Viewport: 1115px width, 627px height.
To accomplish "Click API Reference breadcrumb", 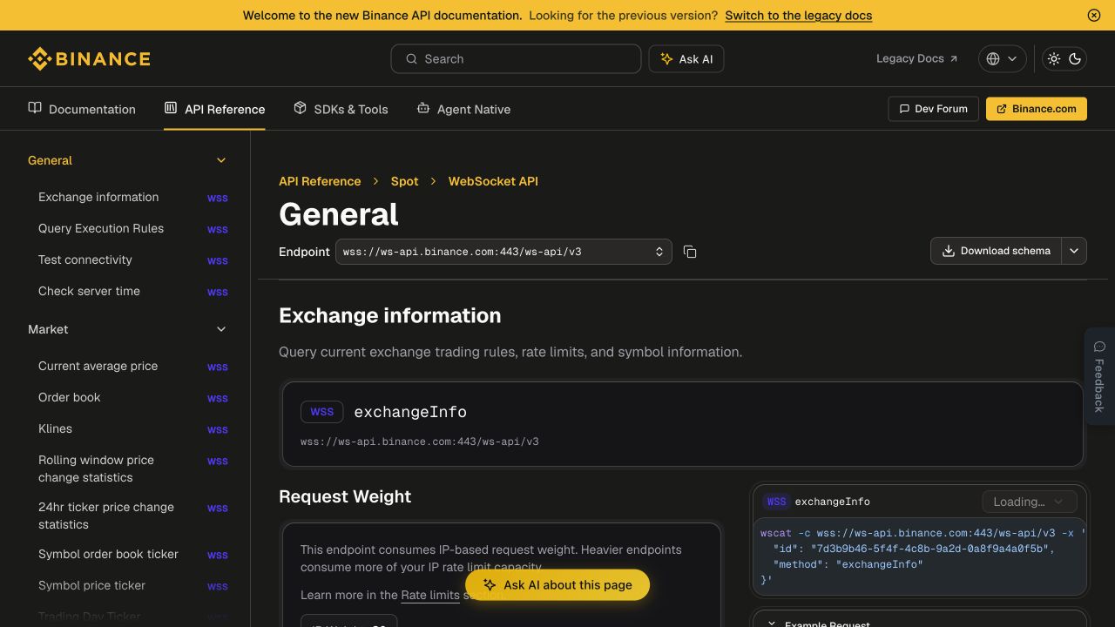I will (x=320, y=181).
